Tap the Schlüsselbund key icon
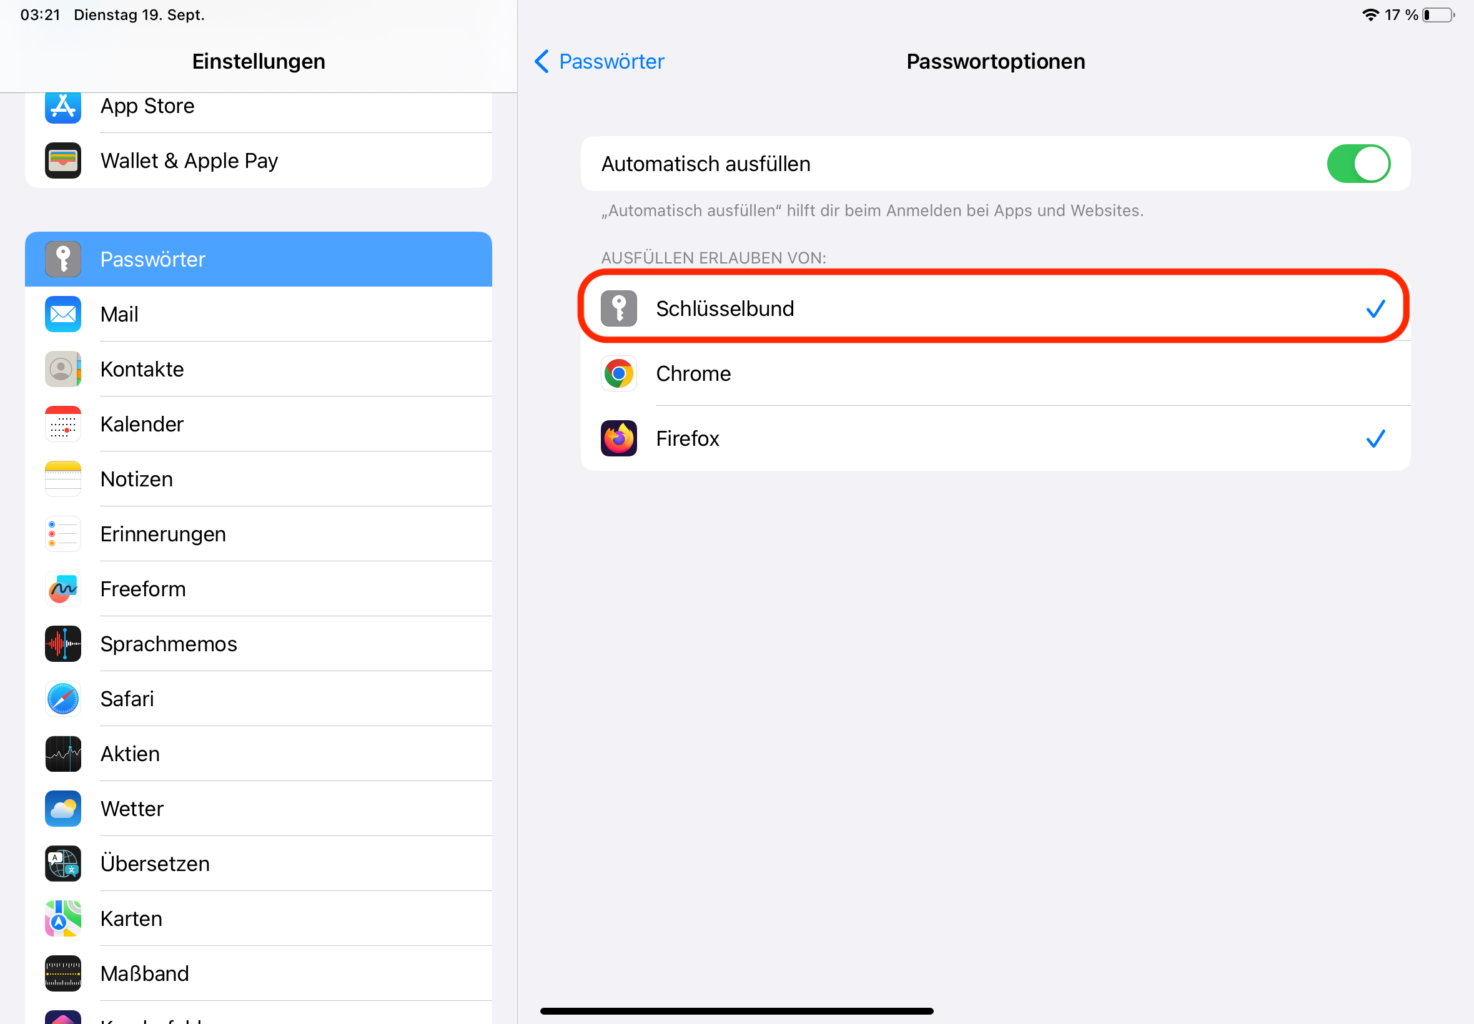1474x1024 pixels. [618, 308]
